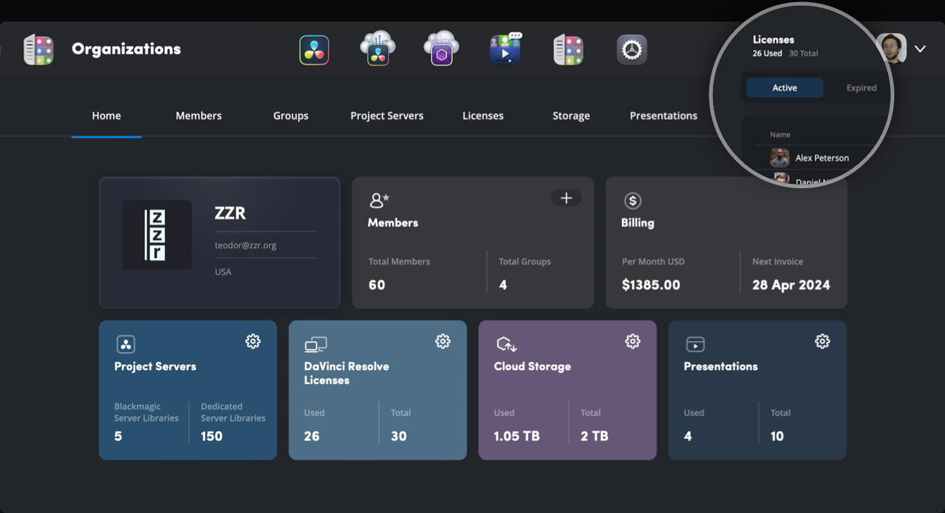Image resolution: width=945 pixels, height=513 pixels.
Task: Open Cloud Storage tile gear settings
Action: (x=633, y=341)
